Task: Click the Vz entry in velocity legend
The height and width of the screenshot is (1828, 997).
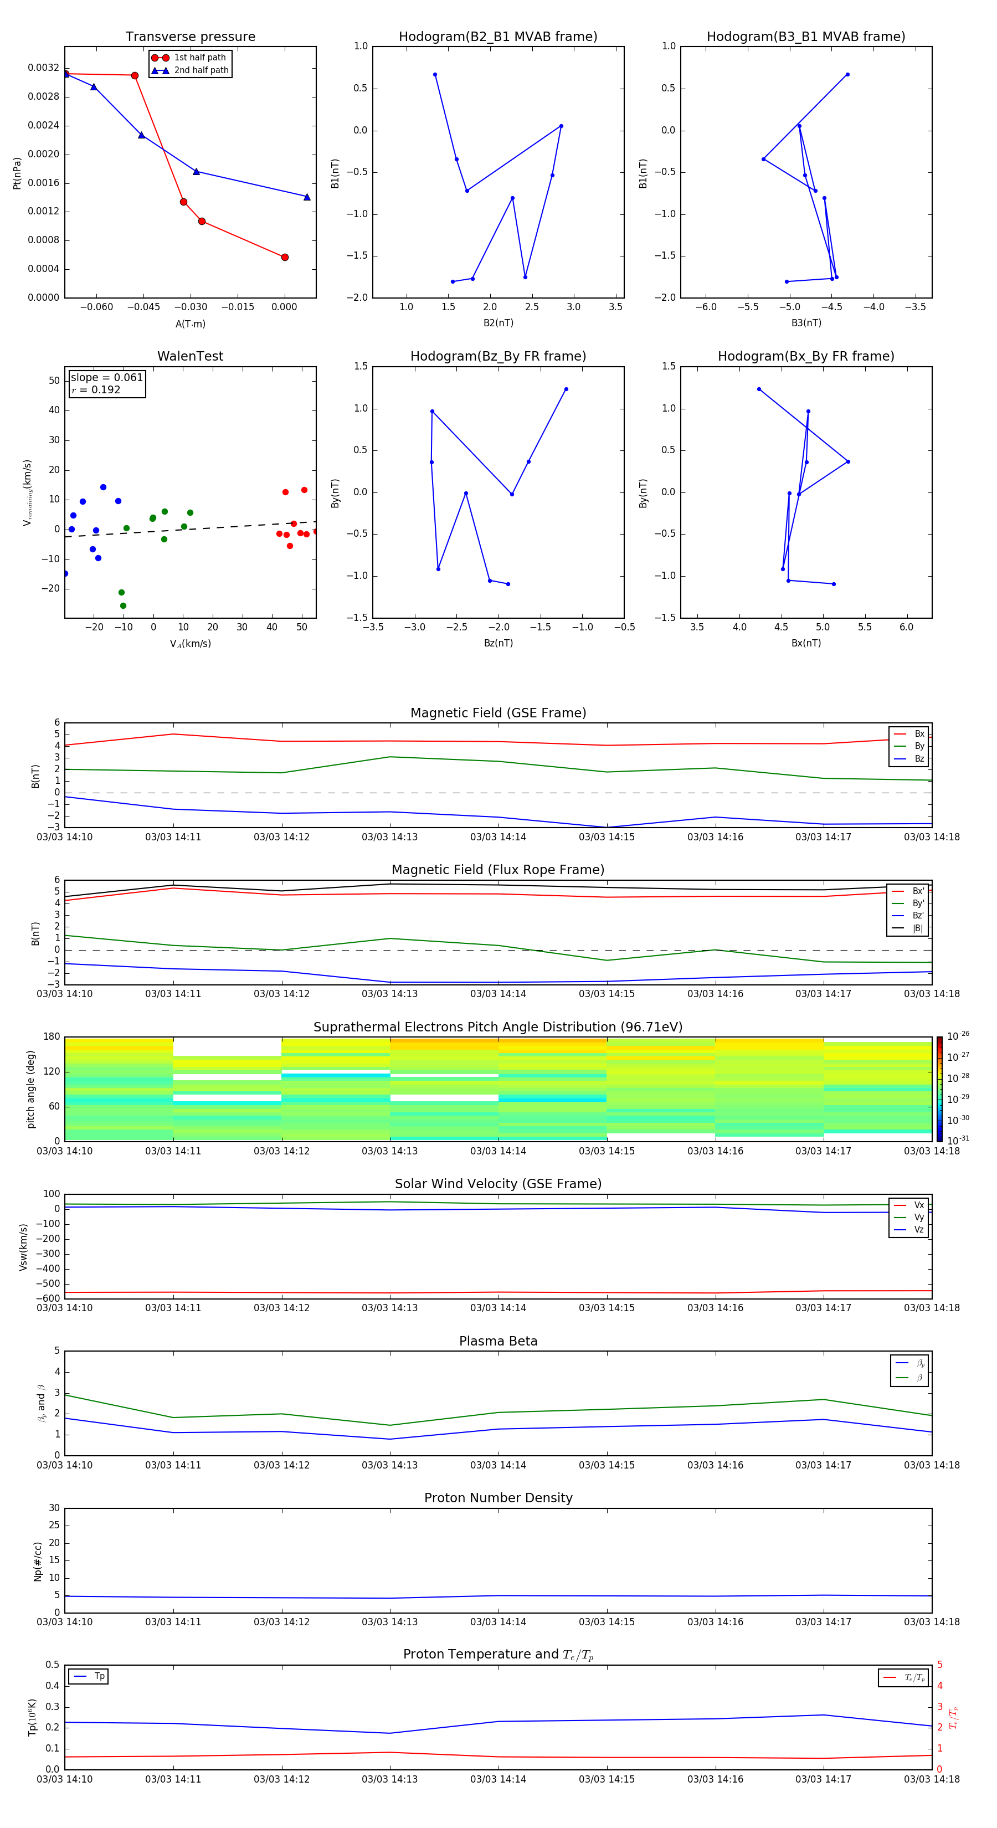Action: click(x=909, y=1230)
